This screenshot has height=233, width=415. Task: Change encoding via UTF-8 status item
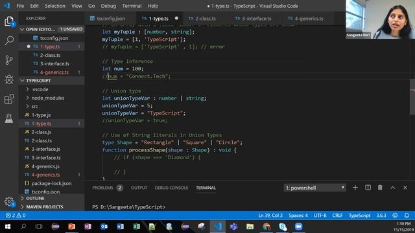320,216
